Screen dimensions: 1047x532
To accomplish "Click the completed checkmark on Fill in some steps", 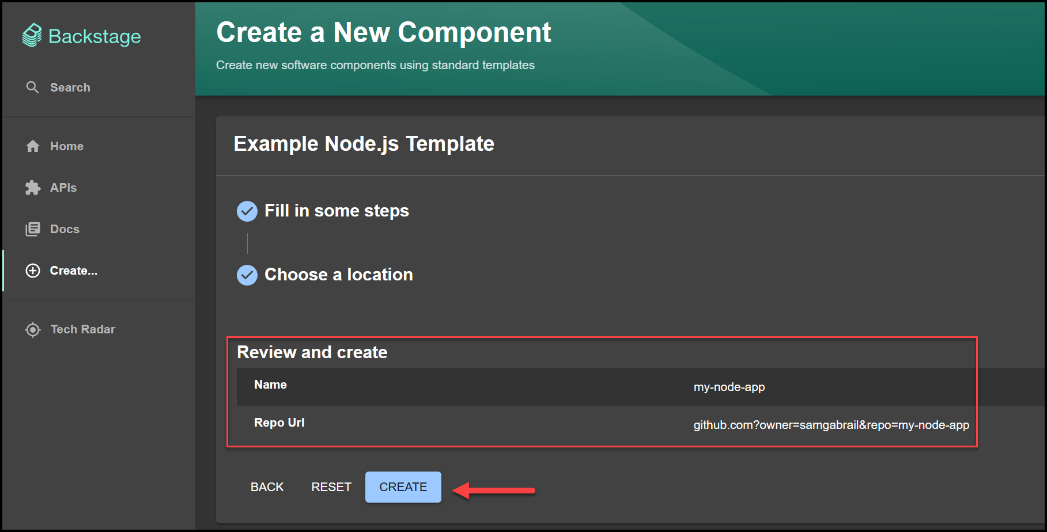I will (x=247, y=211).
